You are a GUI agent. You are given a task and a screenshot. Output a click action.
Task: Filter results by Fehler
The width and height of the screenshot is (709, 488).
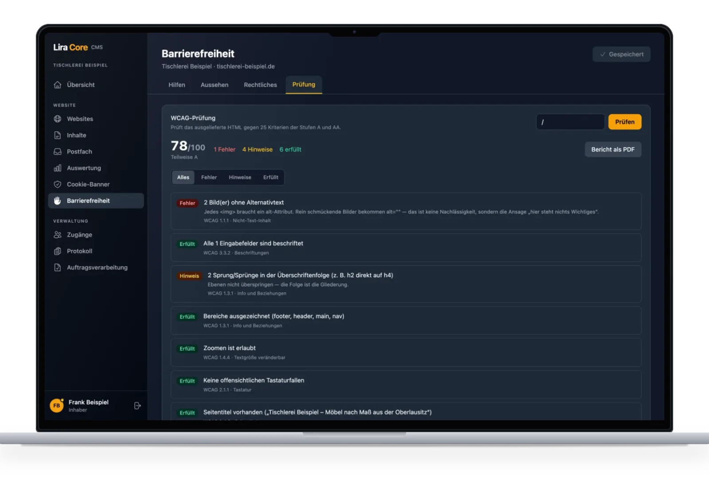click(x=209, y=177)
